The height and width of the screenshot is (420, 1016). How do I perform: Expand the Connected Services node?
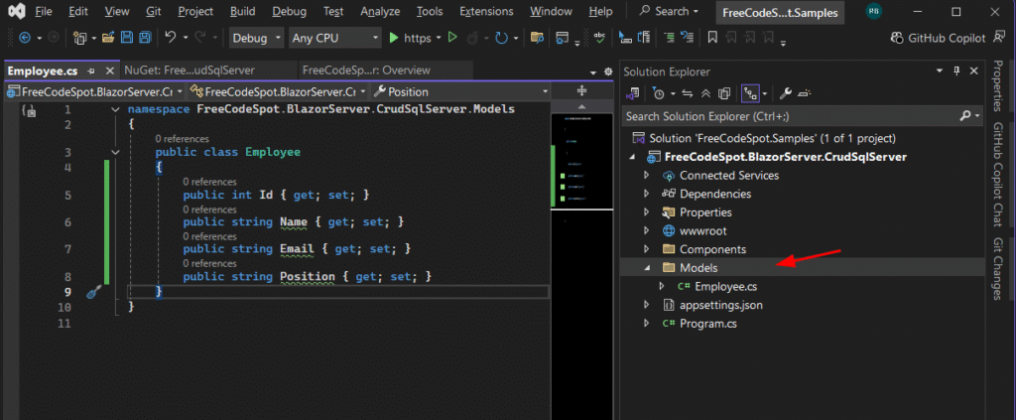pyautogui.click(x=645, y=176)
